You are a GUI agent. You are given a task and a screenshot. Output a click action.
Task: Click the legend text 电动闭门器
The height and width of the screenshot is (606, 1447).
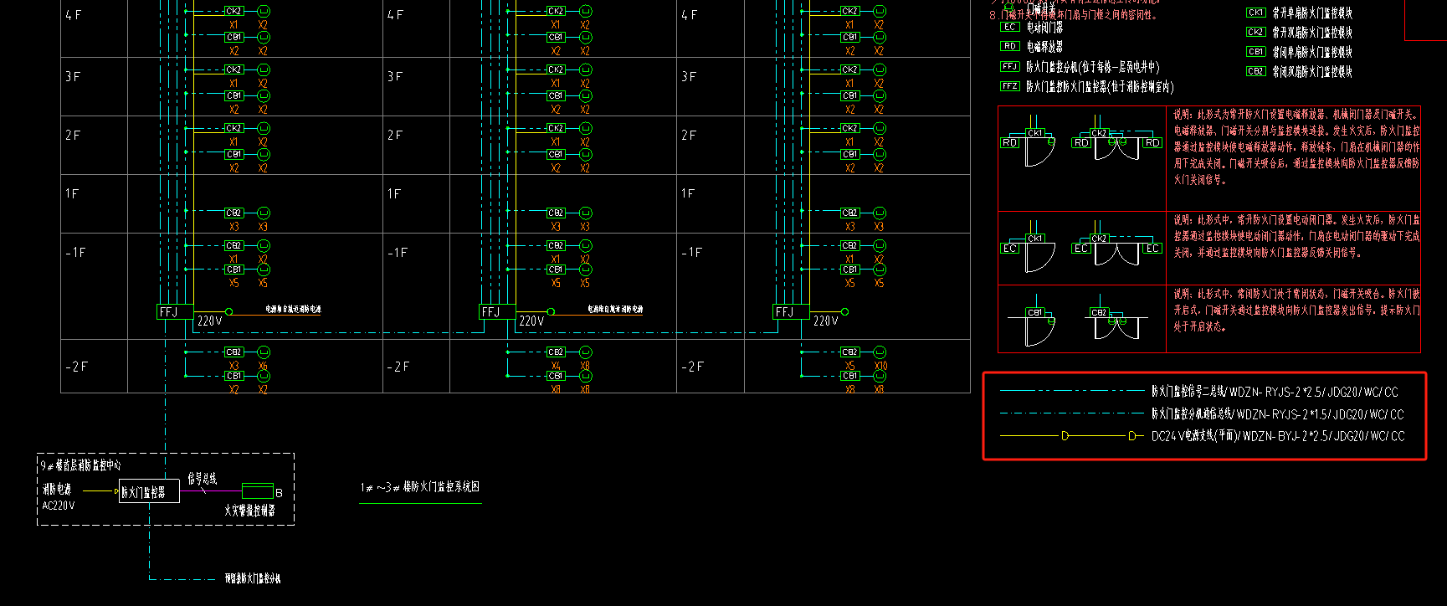coord(1044,27)
